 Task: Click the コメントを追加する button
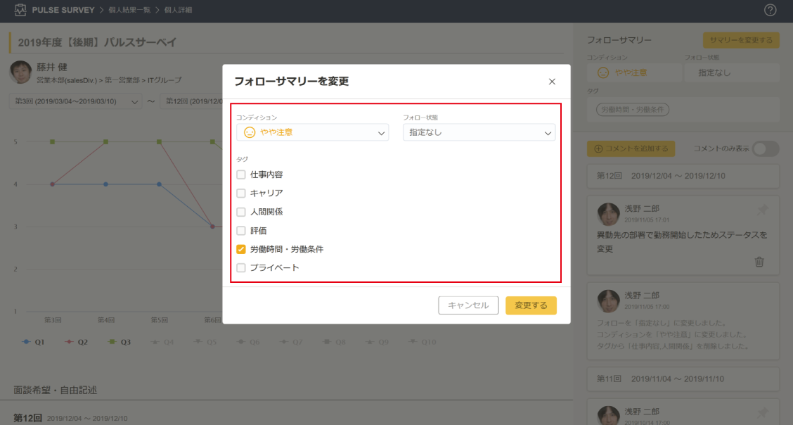tap(631, 148)
